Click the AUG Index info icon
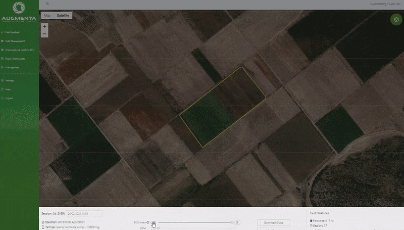This screenshot has width=404, height=230. [148, 222]
